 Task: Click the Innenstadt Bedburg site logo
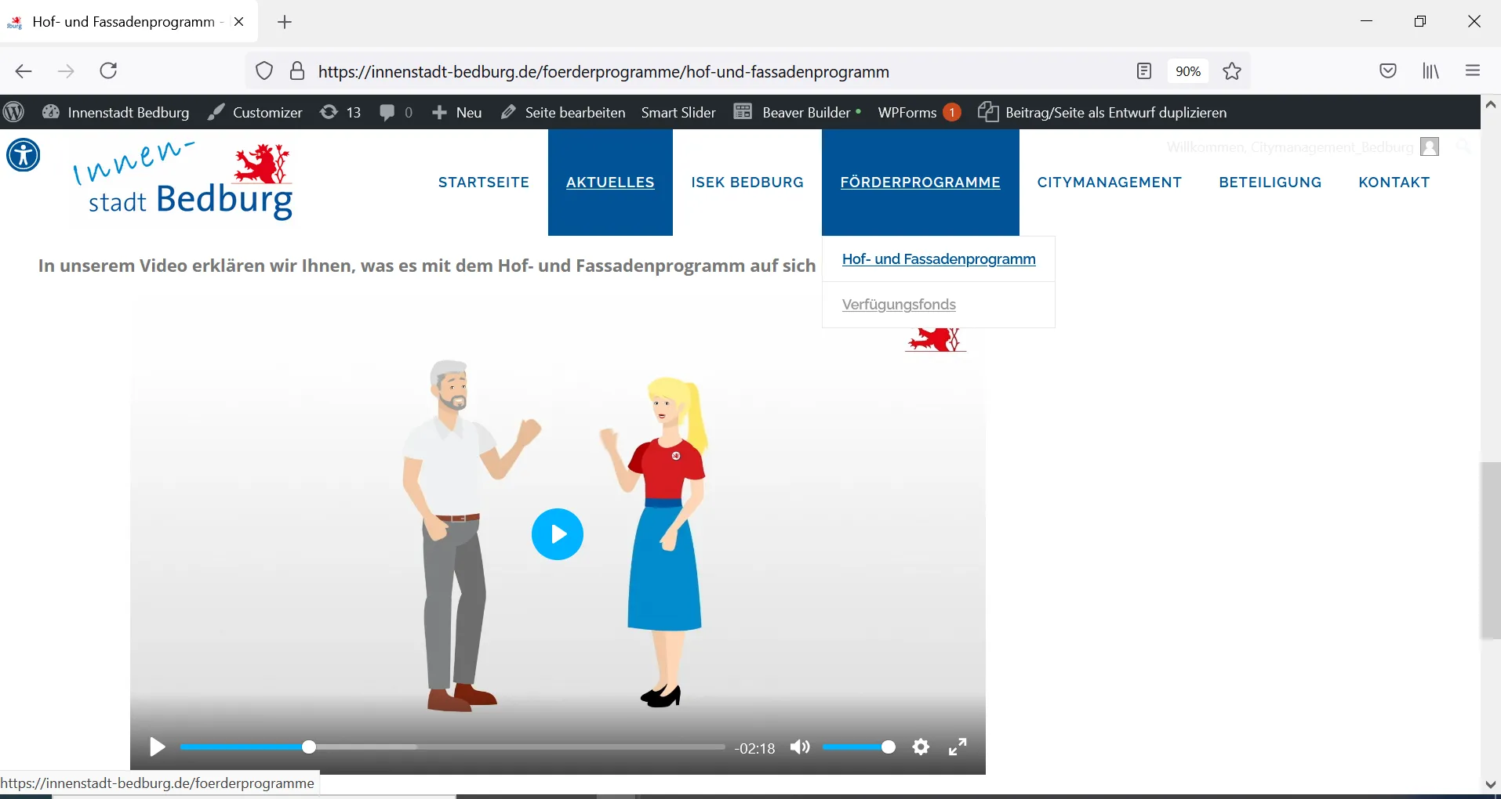184,182
